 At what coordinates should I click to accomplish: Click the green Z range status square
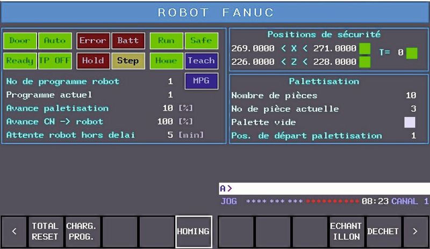point(365,62)
